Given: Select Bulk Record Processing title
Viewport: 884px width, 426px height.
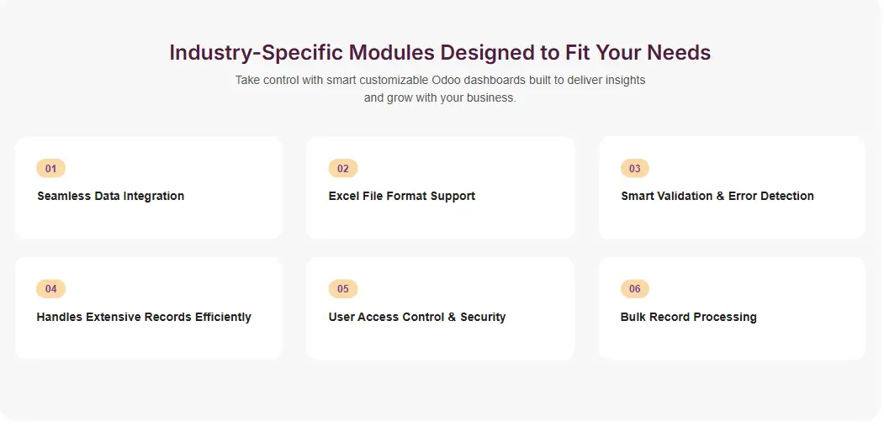Looking at the screenshot, I should point(688,317).
